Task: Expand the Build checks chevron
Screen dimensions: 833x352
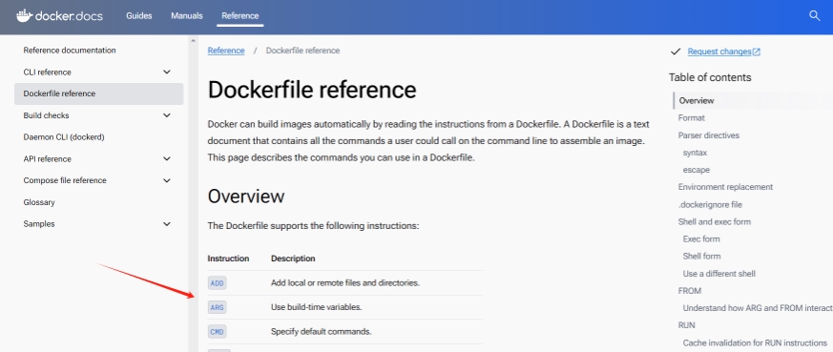Action: pos(167,115)
